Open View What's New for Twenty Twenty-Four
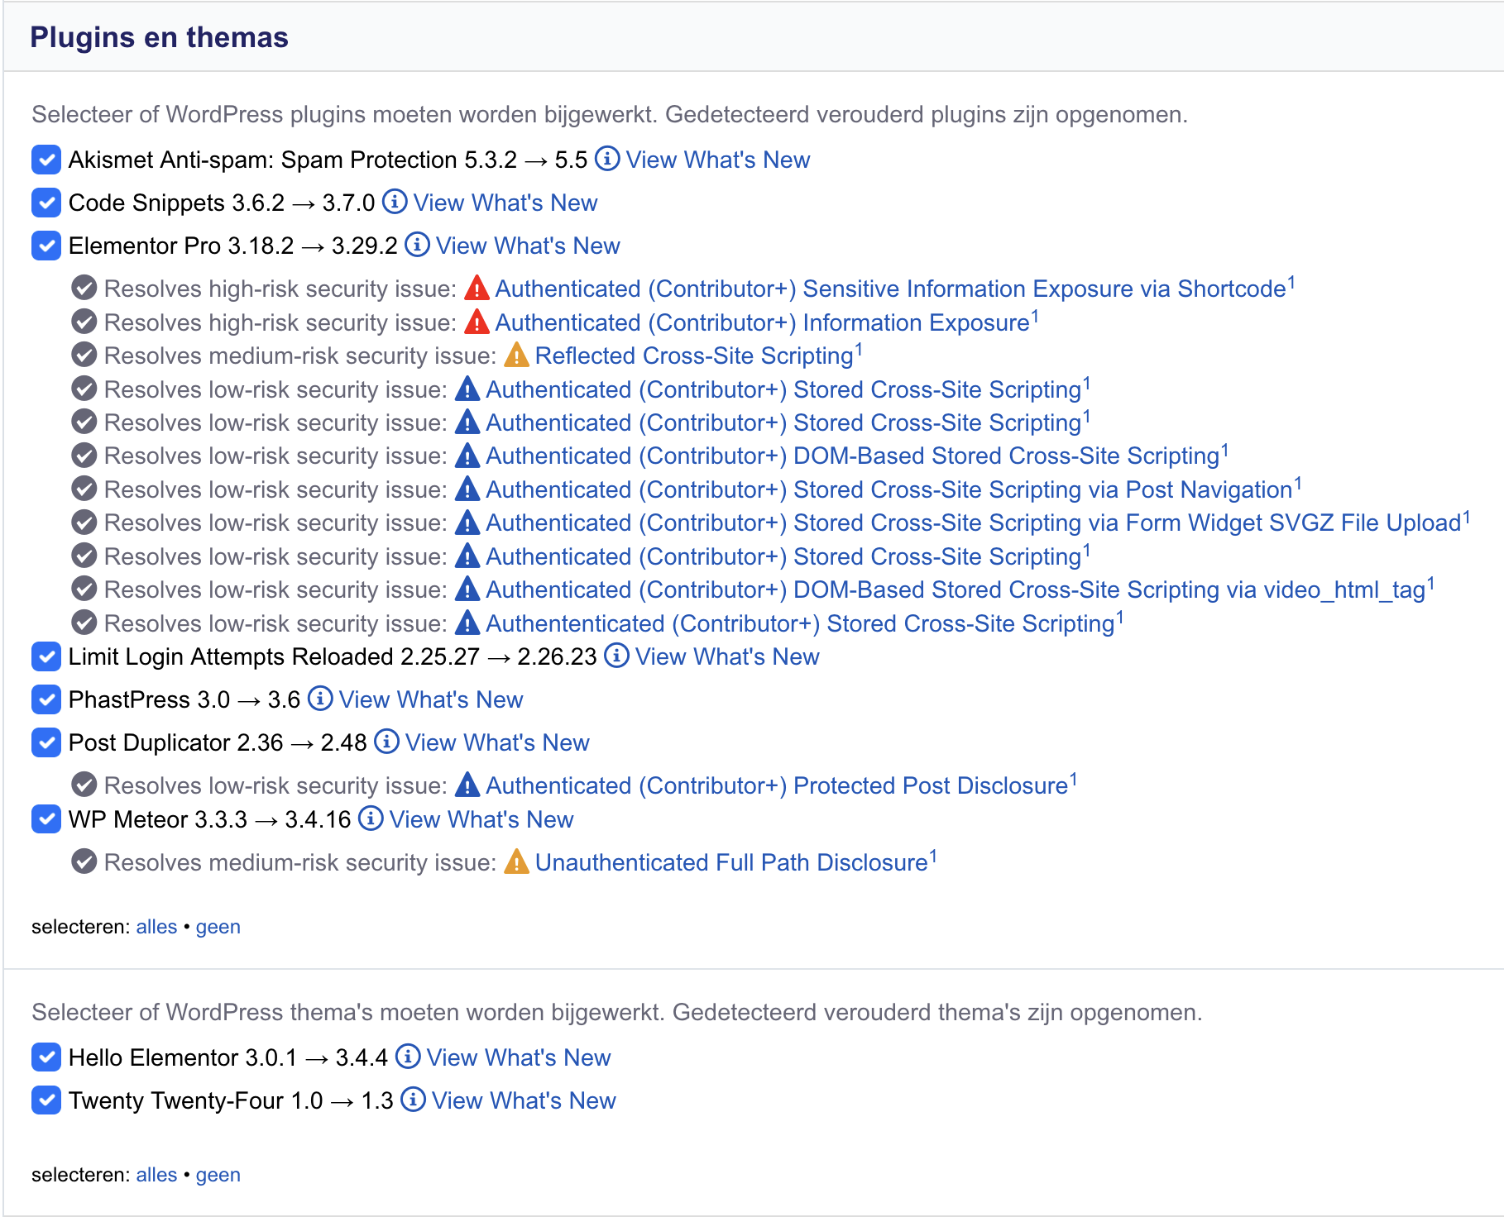 pos(523,1100)
